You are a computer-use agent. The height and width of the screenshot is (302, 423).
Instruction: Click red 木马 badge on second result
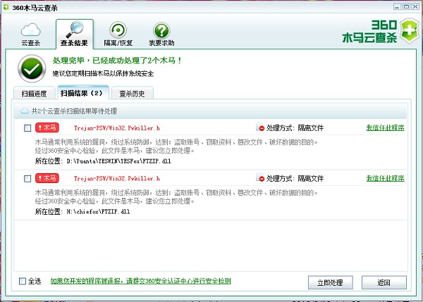coord(48,179)
